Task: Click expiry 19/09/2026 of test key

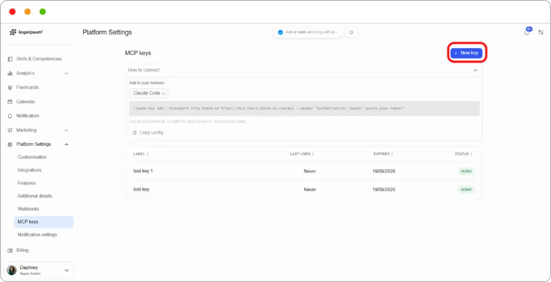Action: pyautogui.click(x=384, y=190)
